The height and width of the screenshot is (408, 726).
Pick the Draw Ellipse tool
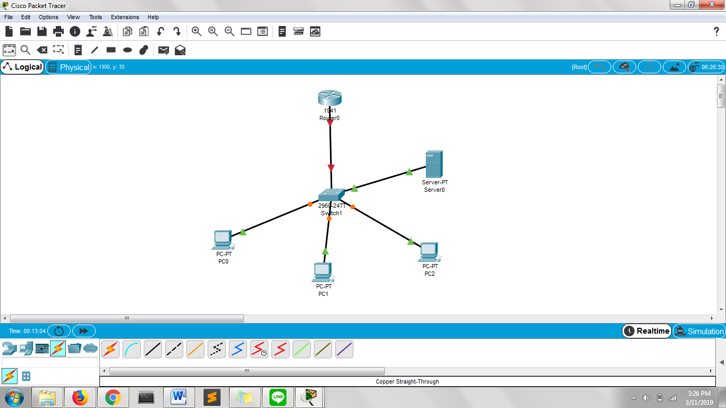128,50
